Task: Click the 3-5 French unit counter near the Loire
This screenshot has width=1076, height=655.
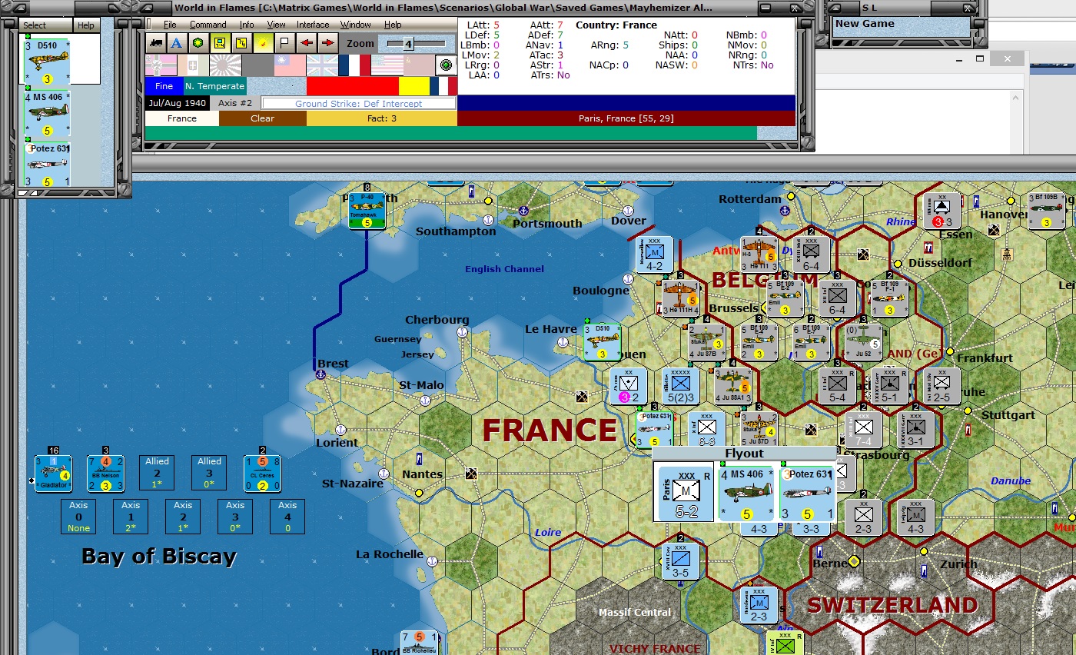Action: coord(681,562)
